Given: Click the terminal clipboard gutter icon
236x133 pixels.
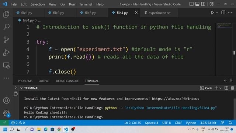Looking at the screenshot, I should coord(15,93).
